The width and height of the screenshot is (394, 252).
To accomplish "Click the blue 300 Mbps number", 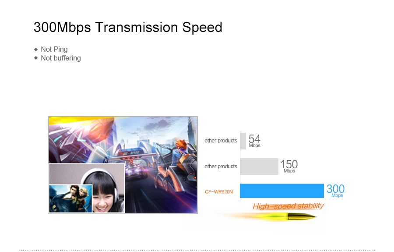I will click(335, 190).
